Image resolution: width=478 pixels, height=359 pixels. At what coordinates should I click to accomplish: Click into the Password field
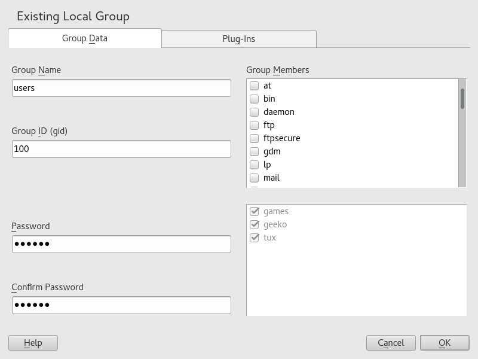[x=121, y=244]
